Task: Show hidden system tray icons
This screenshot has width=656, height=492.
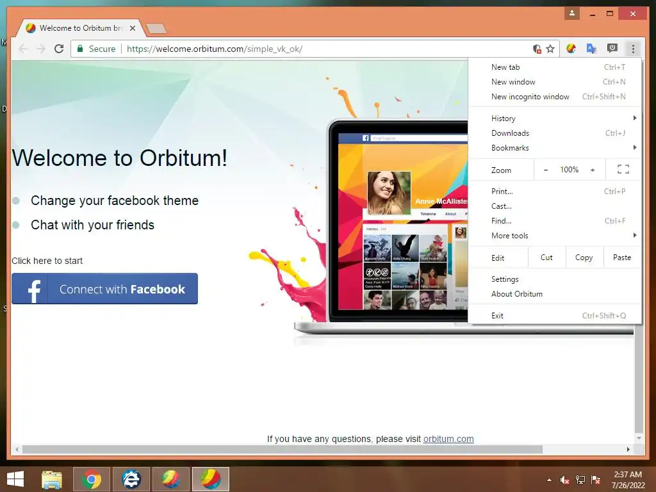Action: click(549, 480)
